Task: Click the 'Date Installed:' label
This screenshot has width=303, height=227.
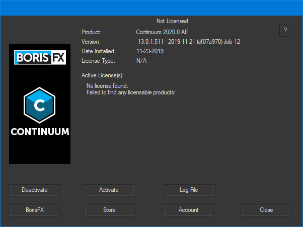Action: point(98,51)
